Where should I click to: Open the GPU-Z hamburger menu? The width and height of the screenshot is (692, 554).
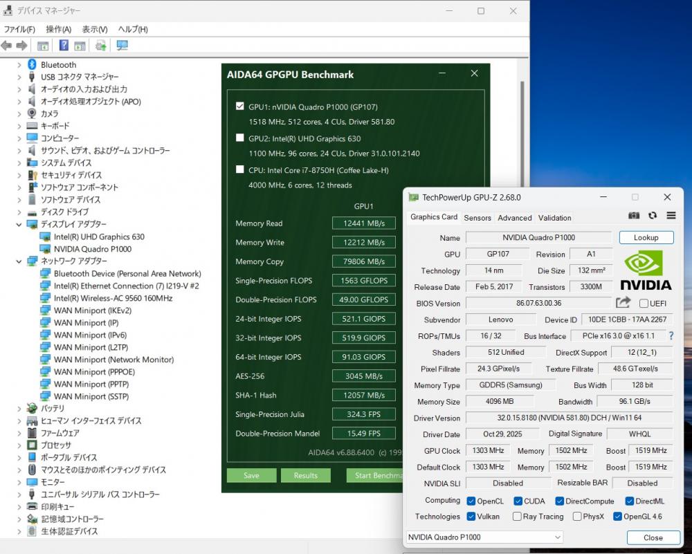pyautogui.click(x=671, y=216)
